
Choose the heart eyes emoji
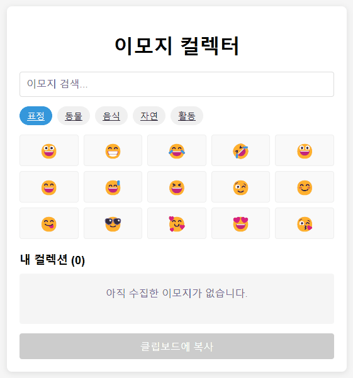[x=240, y=223]
